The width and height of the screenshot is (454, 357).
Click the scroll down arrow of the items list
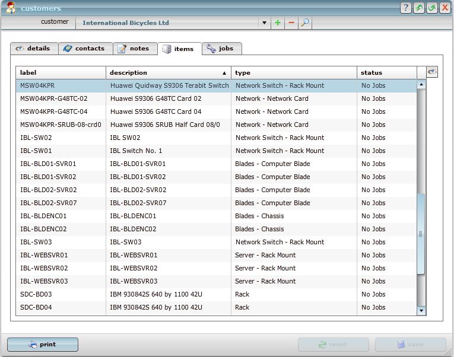tap(421, 310)
